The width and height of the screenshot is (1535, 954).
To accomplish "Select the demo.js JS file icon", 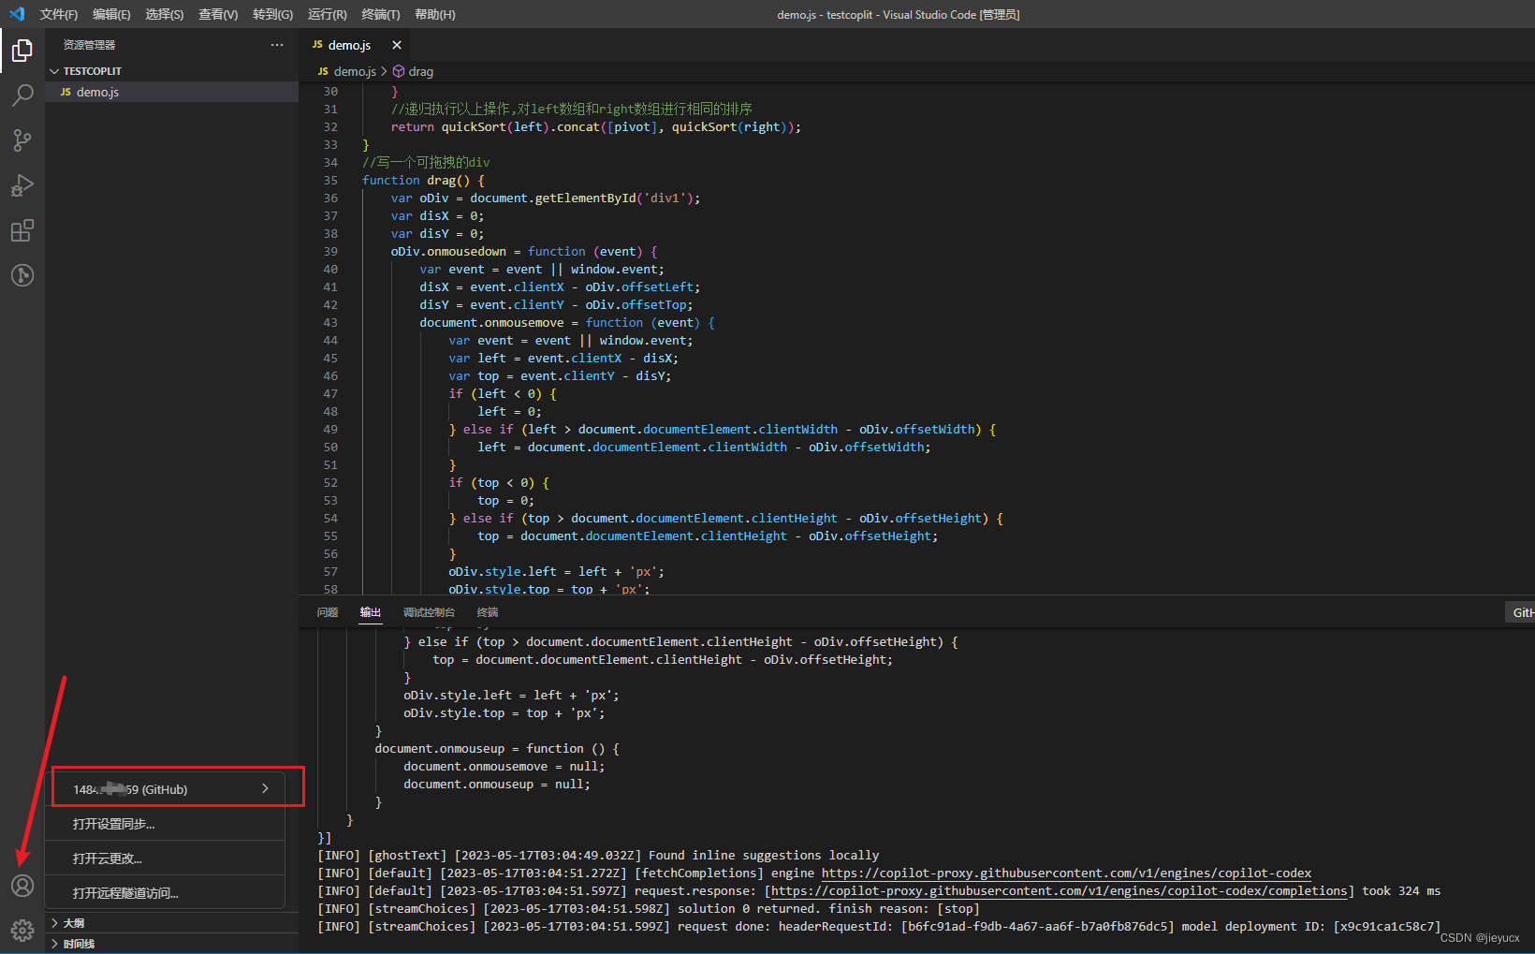I will tap(65, 92).
